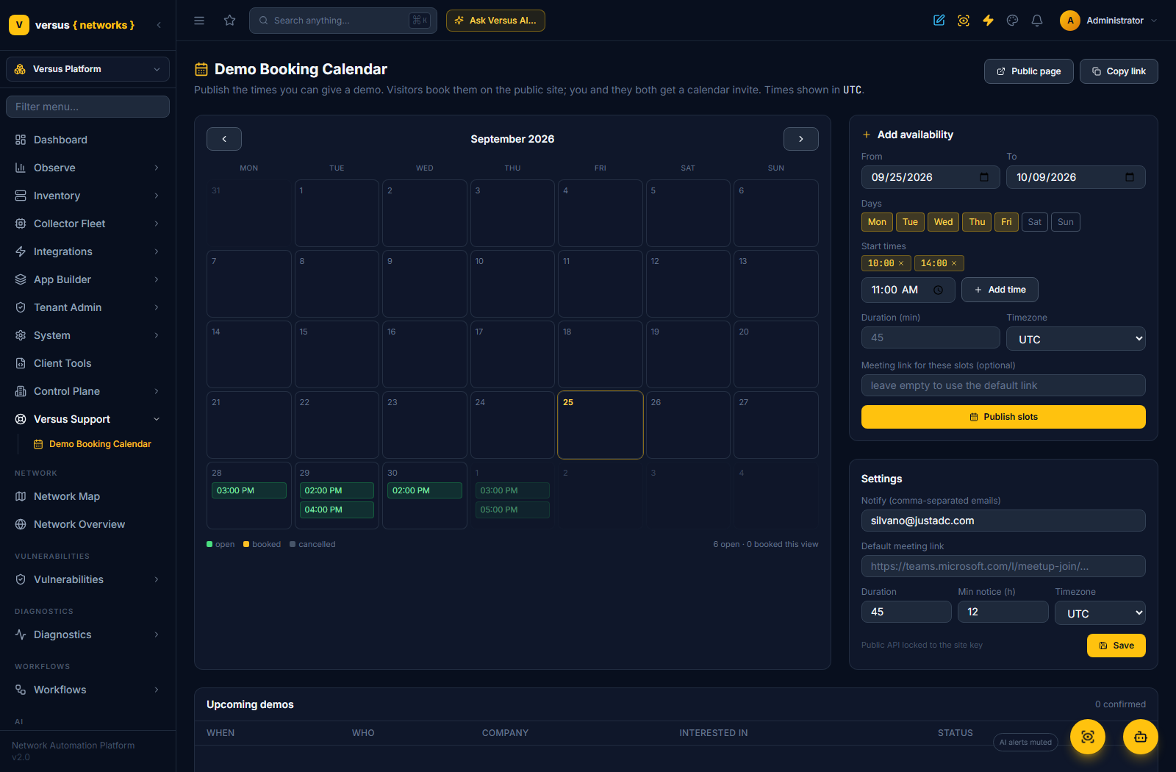Remove the 10:00 start time chip

(x=901, y=263)
